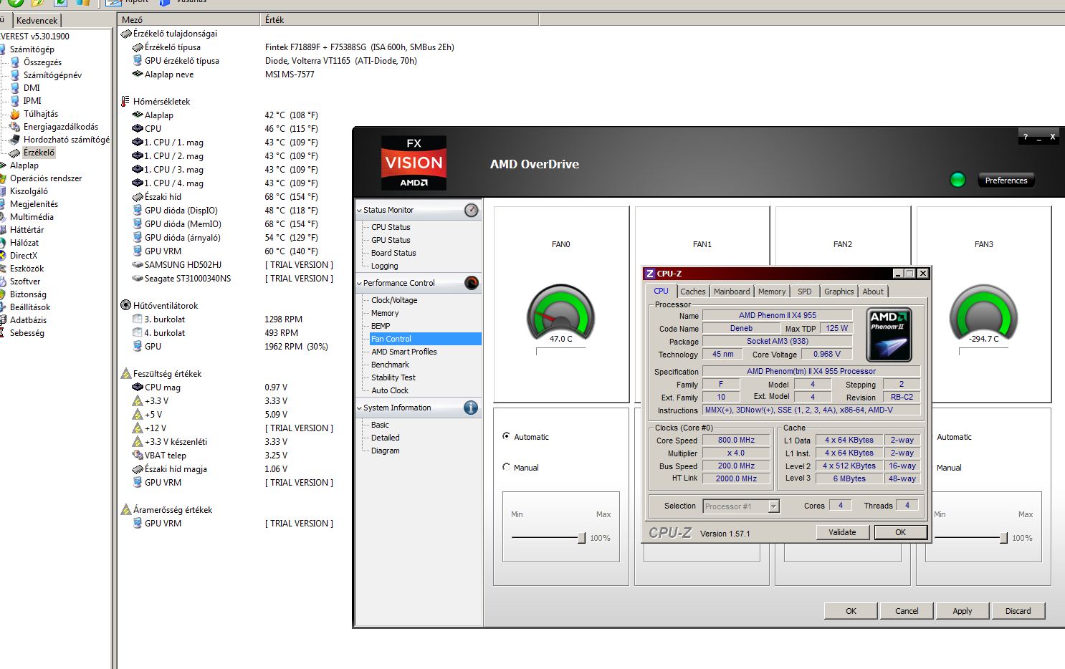Select Auto Clock in AMD OverDrive
The image size is (1065, 669).
(x=389, y=390)
